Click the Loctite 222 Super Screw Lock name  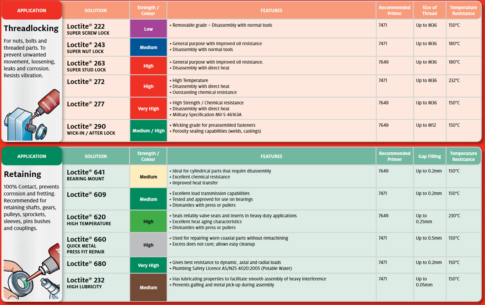[88, 29]
